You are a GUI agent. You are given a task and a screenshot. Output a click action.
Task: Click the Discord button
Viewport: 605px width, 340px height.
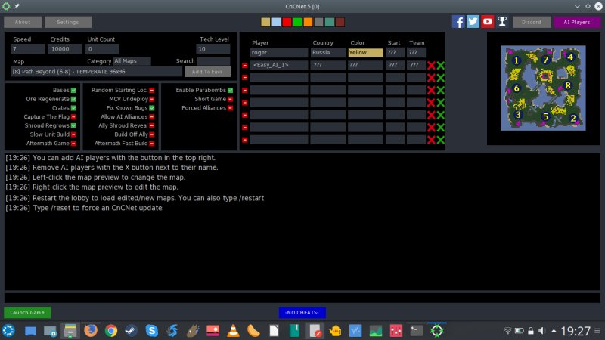pyautogui.click(x=532, y=22)
